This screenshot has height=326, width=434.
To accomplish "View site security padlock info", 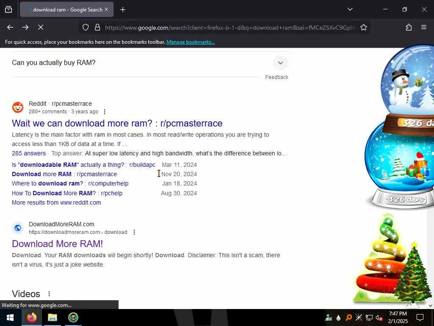I will point(97,27).
